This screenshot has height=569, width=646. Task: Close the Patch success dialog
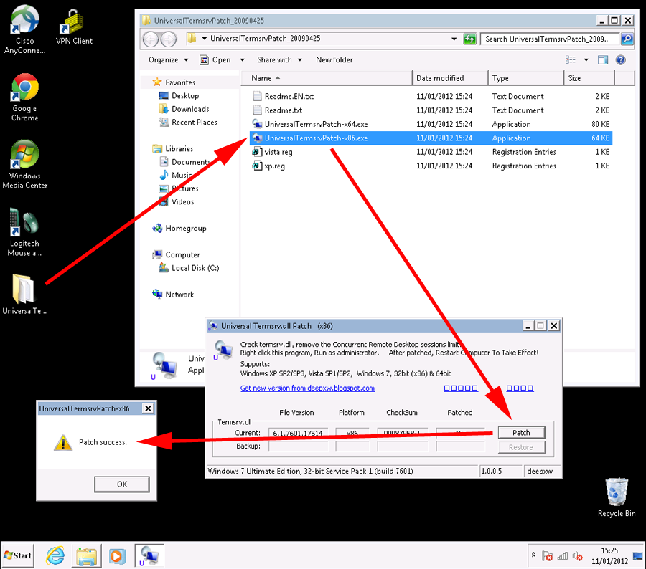tap(148, 408)
